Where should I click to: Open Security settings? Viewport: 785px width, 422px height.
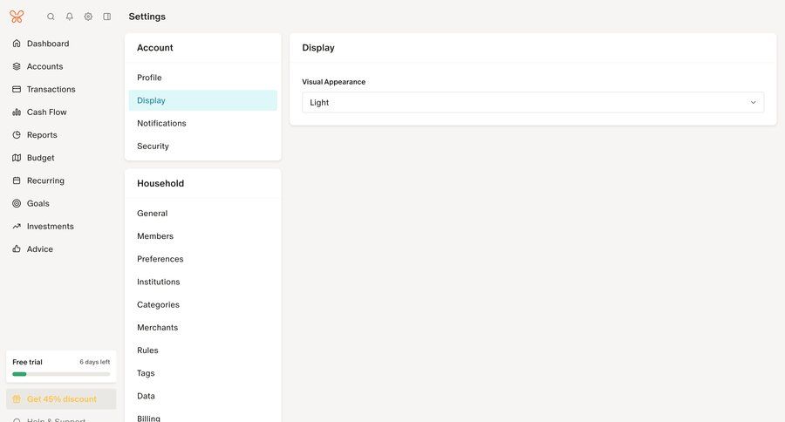click(202, 146)
